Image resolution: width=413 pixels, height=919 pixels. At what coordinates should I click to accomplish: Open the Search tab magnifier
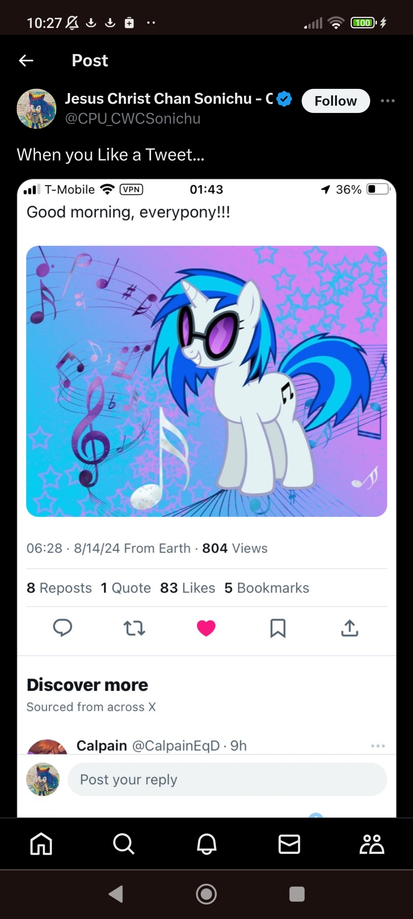pyautogui.click(x=124, y=844)
